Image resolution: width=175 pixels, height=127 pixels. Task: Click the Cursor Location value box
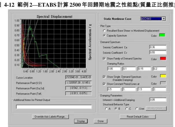(x=78, y=77)
